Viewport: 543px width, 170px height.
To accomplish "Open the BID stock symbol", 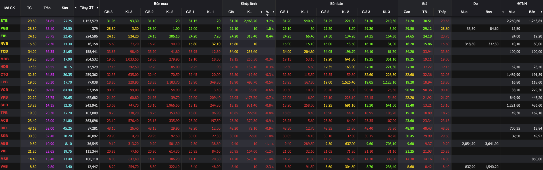I will point(4,128).
